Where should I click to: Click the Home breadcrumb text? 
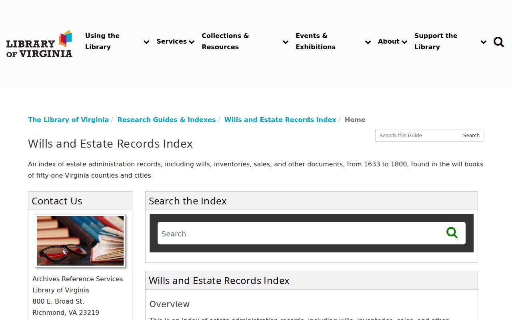click(355, 120)
